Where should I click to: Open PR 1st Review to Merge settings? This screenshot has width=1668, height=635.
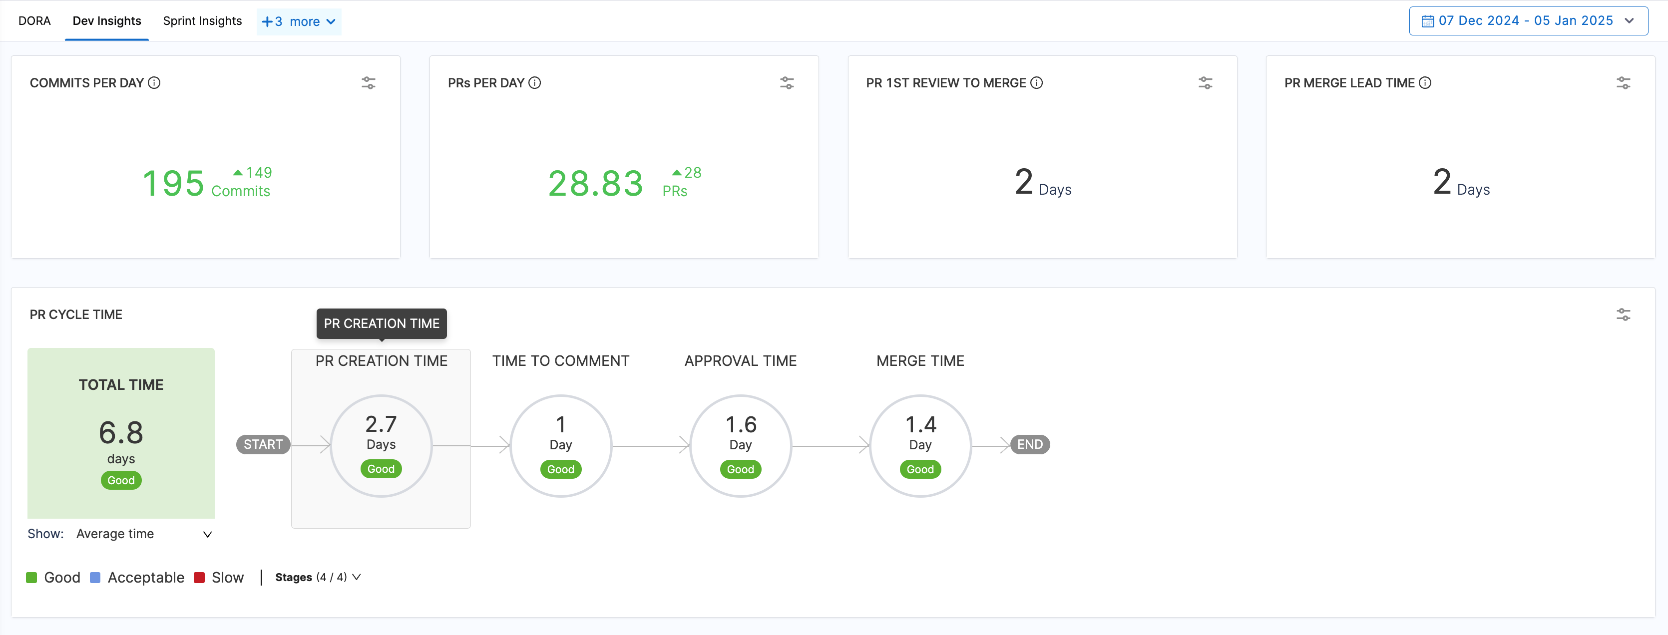(1205, 83)
